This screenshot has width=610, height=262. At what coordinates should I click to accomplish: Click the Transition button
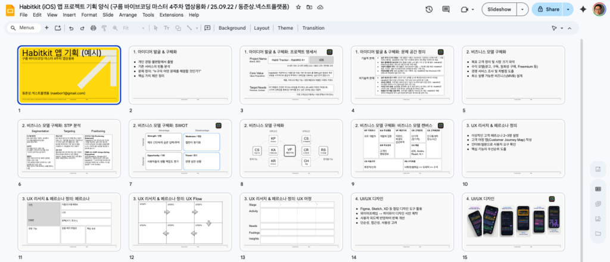(x=313, y=28)
